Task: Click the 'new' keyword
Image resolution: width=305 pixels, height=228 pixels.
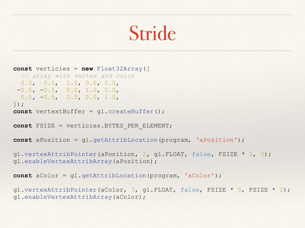Action: [x=87, y=69]
